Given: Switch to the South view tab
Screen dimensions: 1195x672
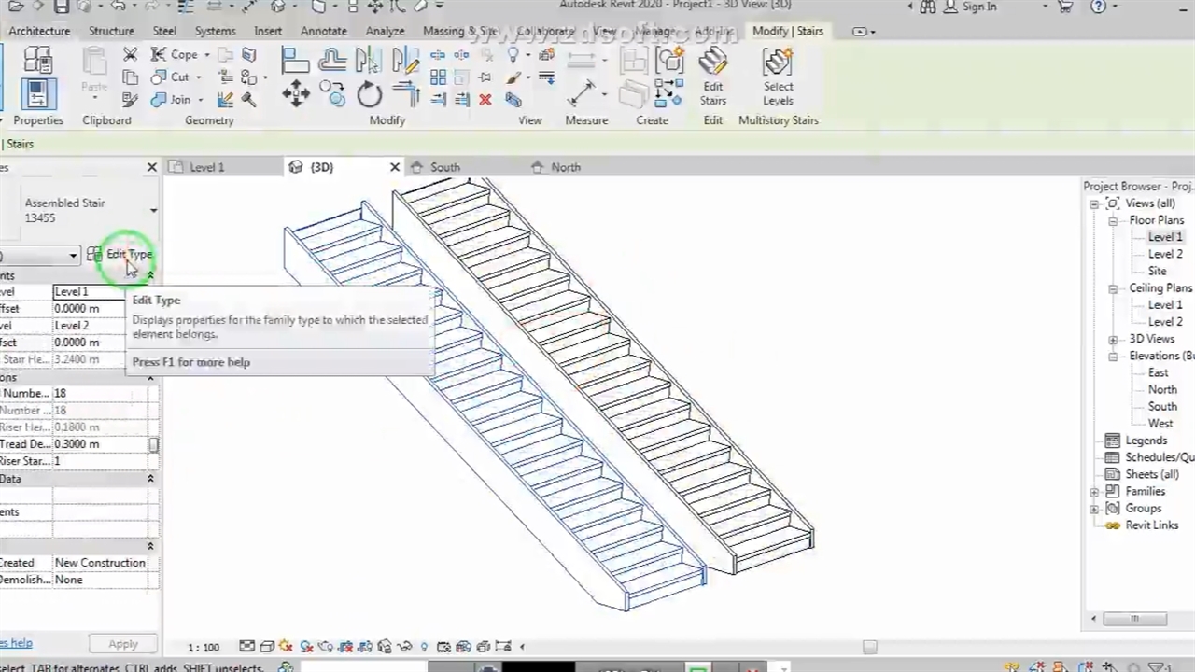Looking at the screenshot, I should tap(444, 167).
